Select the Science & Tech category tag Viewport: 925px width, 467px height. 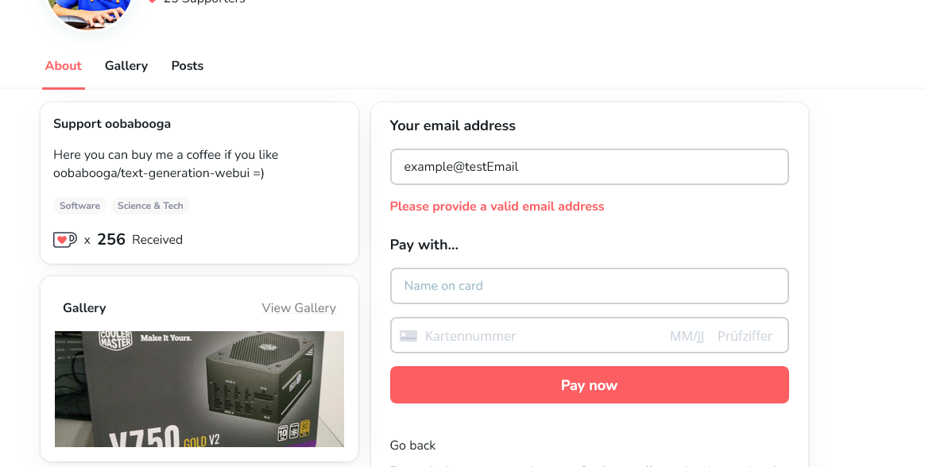point(150,205)
